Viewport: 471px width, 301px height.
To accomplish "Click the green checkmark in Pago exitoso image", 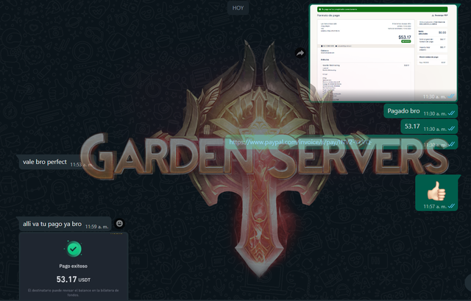I will [x=74, y=249].
